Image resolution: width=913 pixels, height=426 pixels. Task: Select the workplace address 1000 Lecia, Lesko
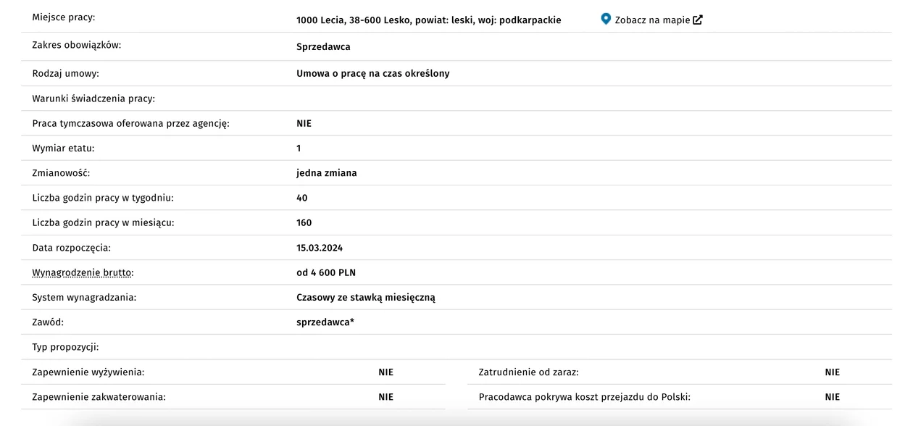(x=429, y=20)
